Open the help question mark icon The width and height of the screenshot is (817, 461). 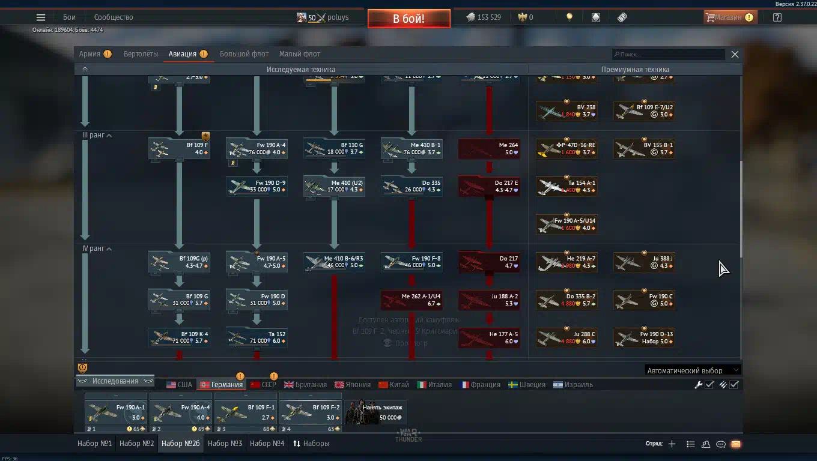coord(777,17)
